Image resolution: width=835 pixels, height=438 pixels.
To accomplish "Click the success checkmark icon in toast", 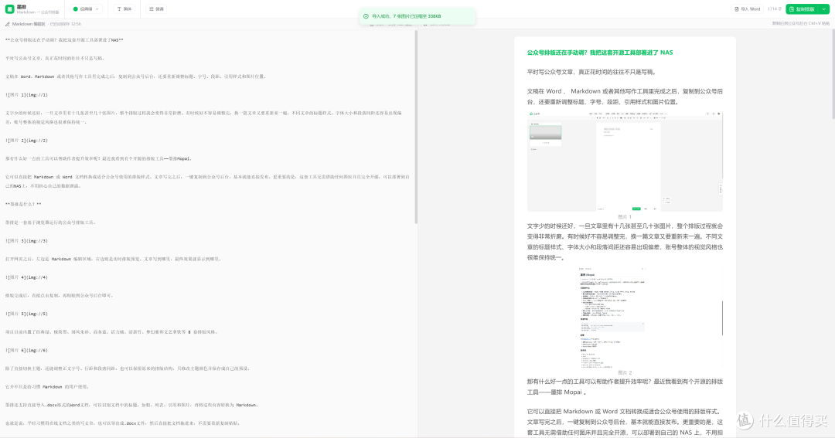I will (x=366, y=16).
